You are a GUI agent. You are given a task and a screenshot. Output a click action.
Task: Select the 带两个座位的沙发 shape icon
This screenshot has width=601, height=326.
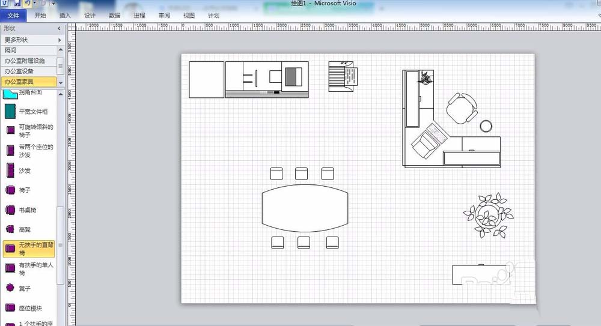pyautogui.click(x=10, y=150)
